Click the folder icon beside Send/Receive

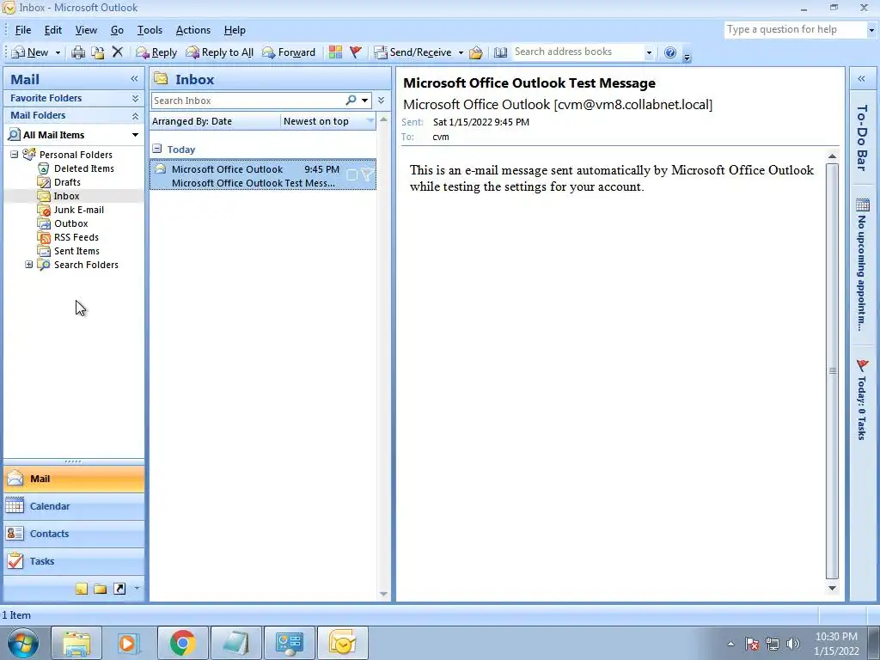[x=476, y=52]
